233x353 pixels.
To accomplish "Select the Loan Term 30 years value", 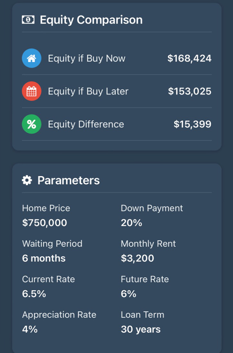I will click(x=141, y=329).
